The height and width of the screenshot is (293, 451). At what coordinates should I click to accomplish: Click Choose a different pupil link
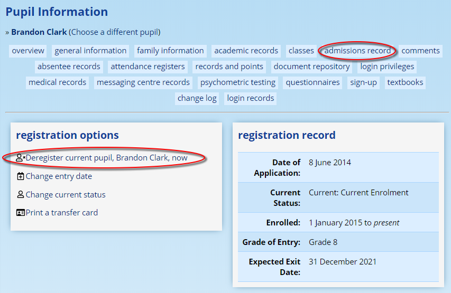click(x=115, y=32)
